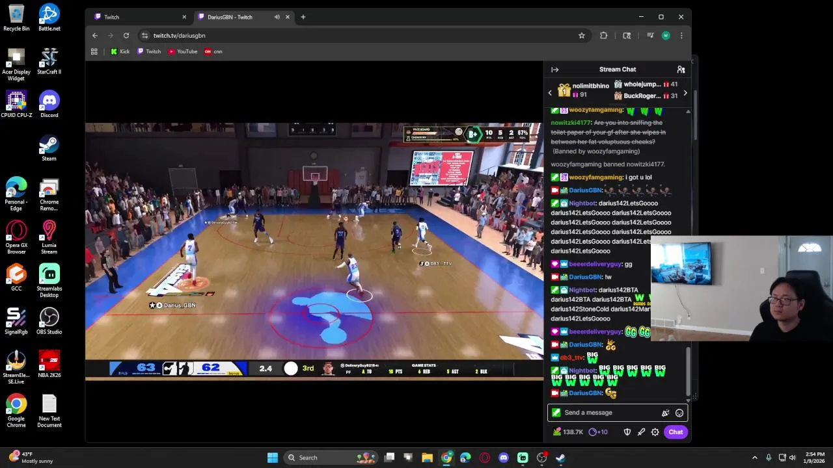Image resolution: width=833 pixels, height=468 pixels.
Task: Open Lumia Stream desktop shortcut
Action: [x=49, y=237]
